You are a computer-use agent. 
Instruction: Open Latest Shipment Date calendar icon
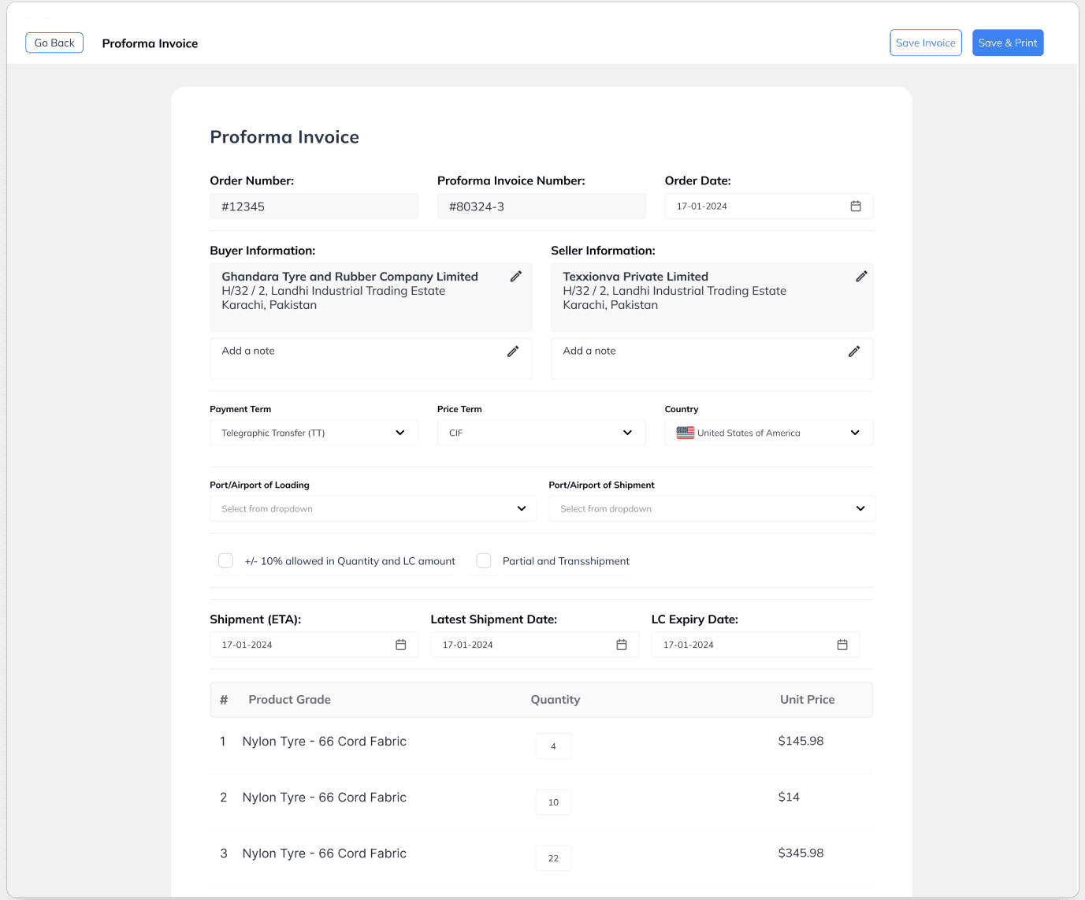point(621,645)
